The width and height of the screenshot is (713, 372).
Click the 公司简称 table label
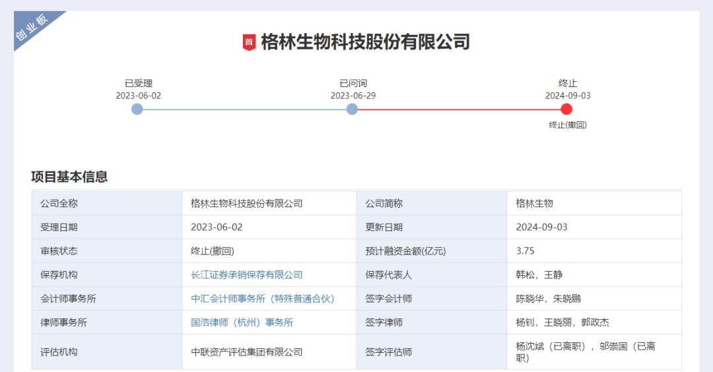click(384, 204)
